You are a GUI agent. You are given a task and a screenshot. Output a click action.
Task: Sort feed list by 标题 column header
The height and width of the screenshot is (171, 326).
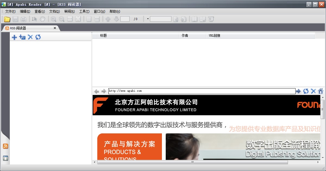click(136, 36)
